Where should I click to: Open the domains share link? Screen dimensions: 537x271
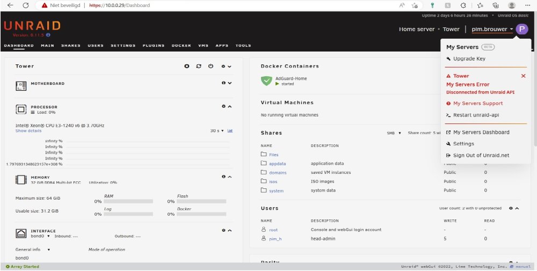(278, 172)
